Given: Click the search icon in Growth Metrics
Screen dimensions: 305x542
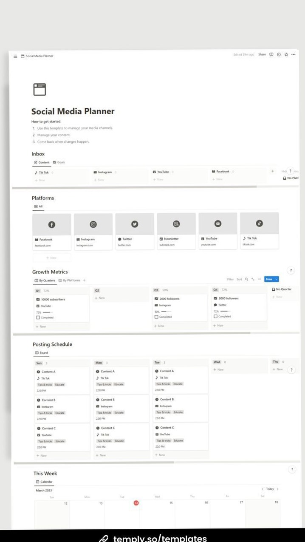Looking at the screenshot, I should pos(246,279).
